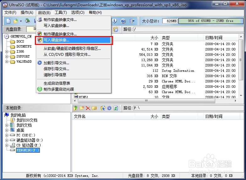Expand the SUPPORT folder node

(7, 56)
